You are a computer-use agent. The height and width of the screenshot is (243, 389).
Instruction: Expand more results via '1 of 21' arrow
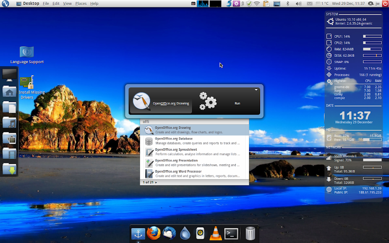click(156, 182)
